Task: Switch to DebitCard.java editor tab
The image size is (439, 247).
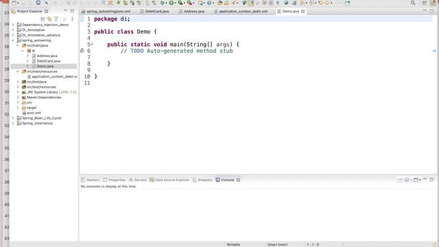Action: 154,11
